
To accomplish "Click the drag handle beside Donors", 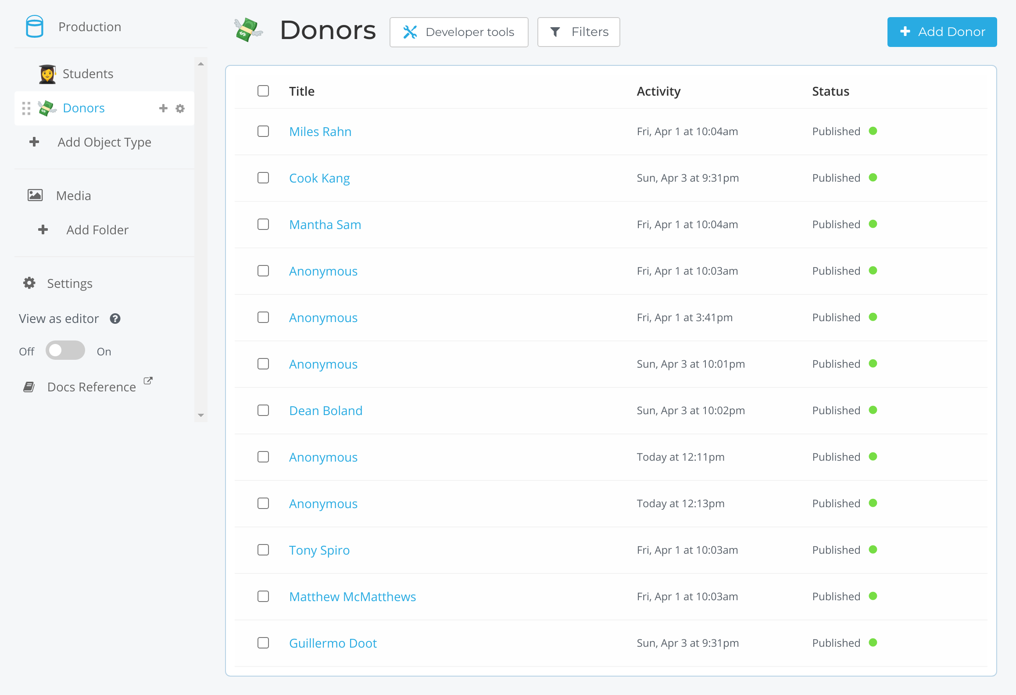I will coord(26,108).
